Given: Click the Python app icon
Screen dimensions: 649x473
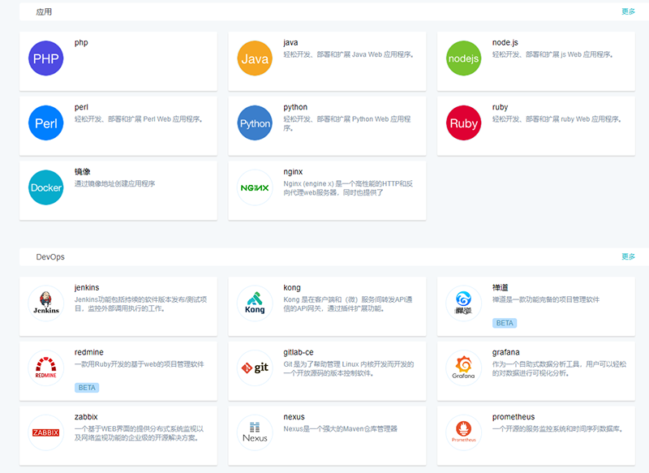Looking at the screenshot, I should 255,123.
